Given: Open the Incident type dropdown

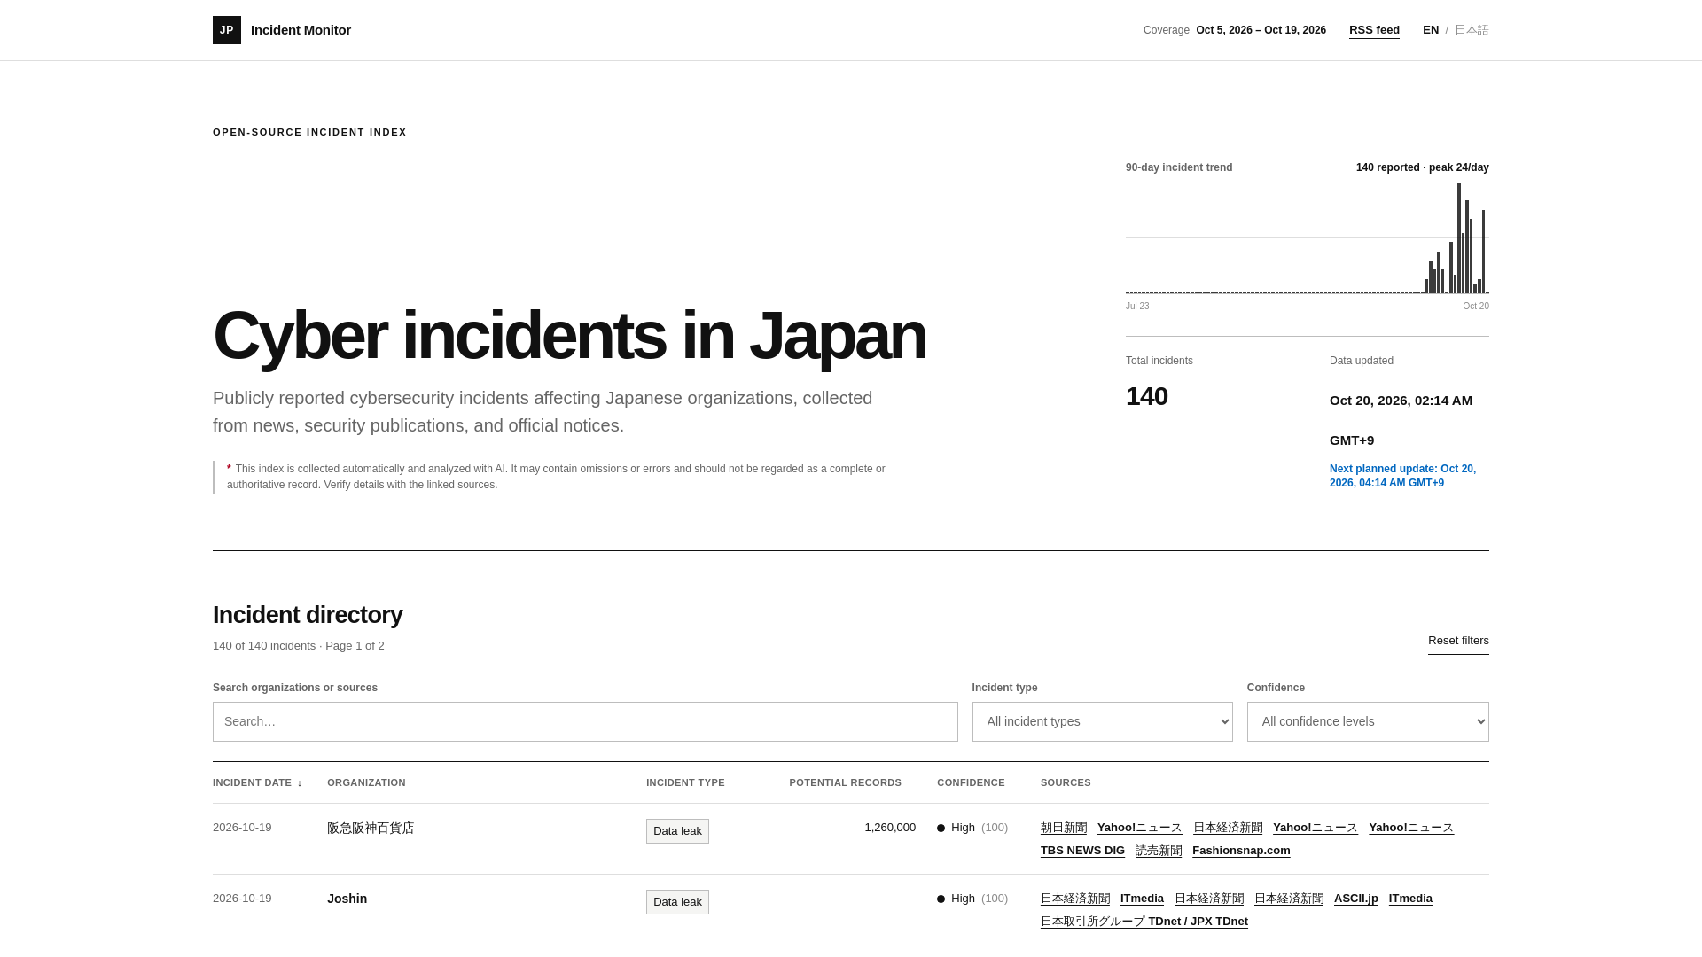Looking at the screenshot, I should tap(1102, 721).
